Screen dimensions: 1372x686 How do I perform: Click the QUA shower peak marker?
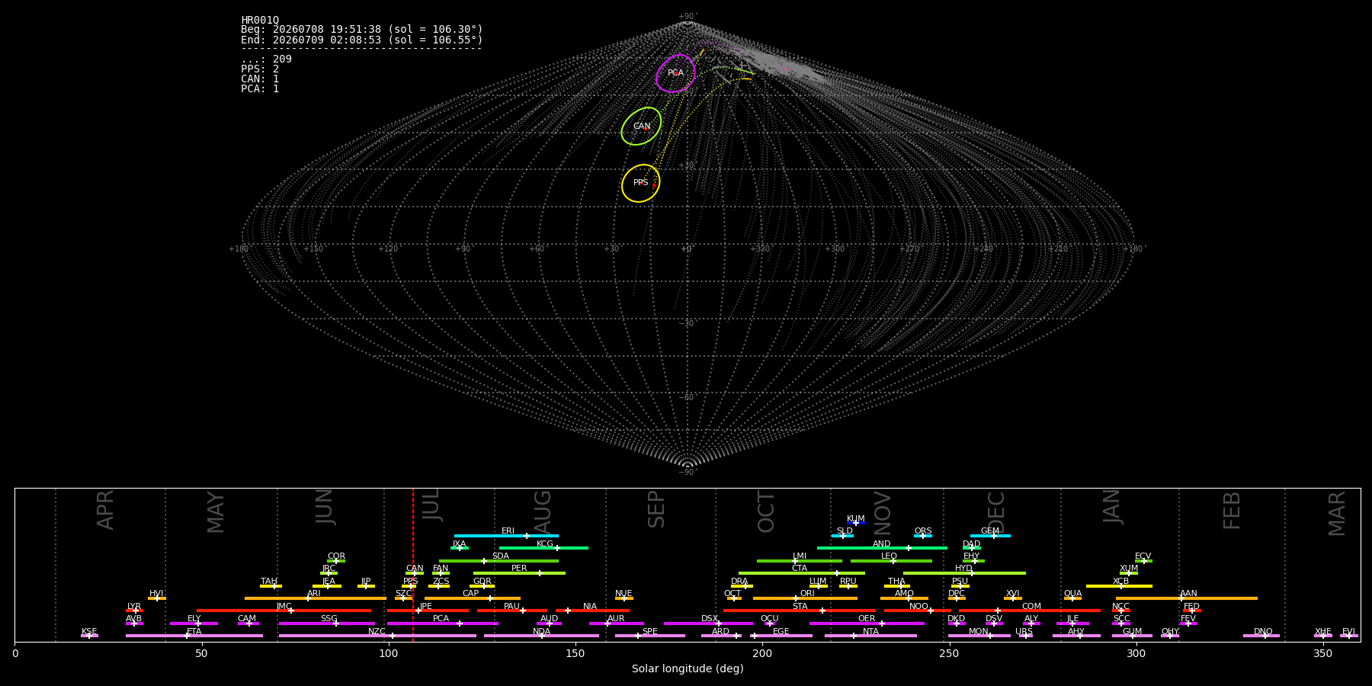coord(1072,598)
